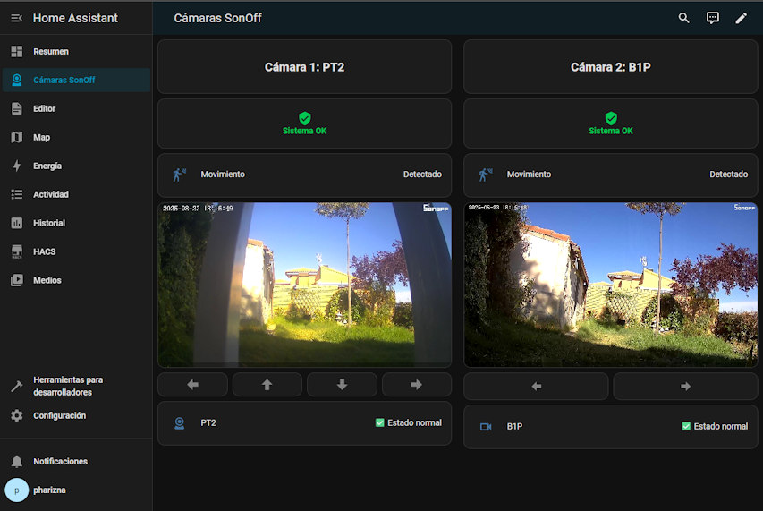Image resolution: width=763 pixels, height=511 pixels.
Task: Click the chart icon beside Historial
Action: click(x=16, y=223)
